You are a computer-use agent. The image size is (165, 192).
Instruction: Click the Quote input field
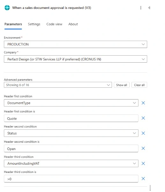point(71,118)
